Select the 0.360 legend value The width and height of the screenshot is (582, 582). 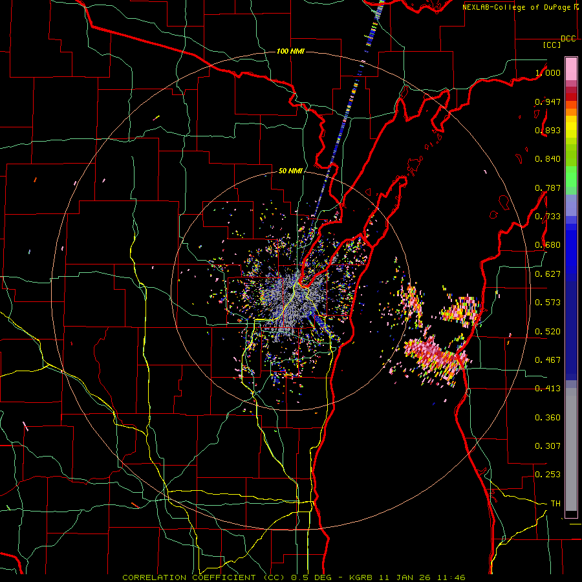click(548, 418)
